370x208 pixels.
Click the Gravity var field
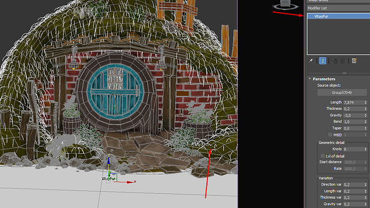(x=354, y=204)
